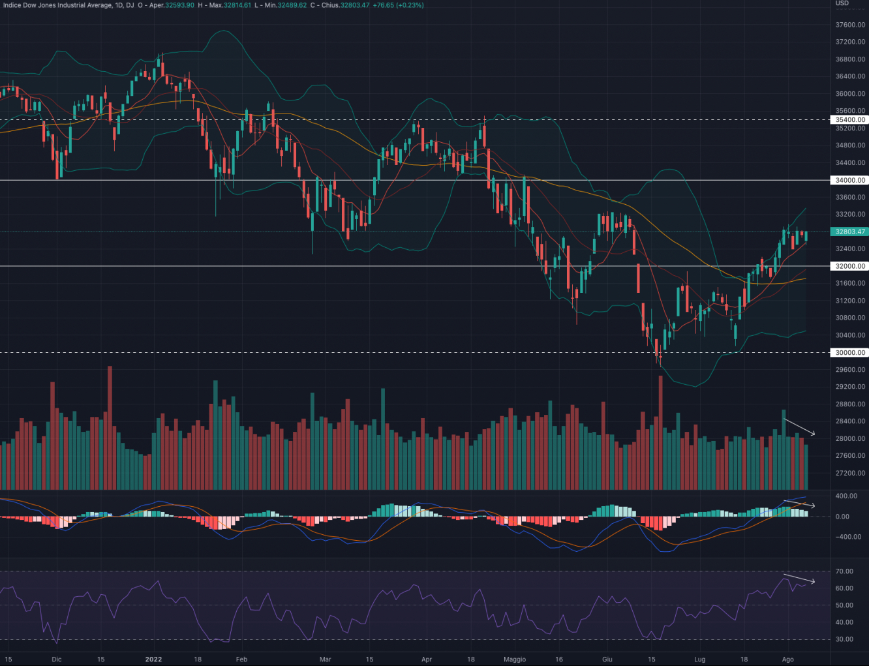Image resolution: width=869 pixels, height=666 pixels.
Task: Click the 36800.00 price axis label
Action: point(850,59)
